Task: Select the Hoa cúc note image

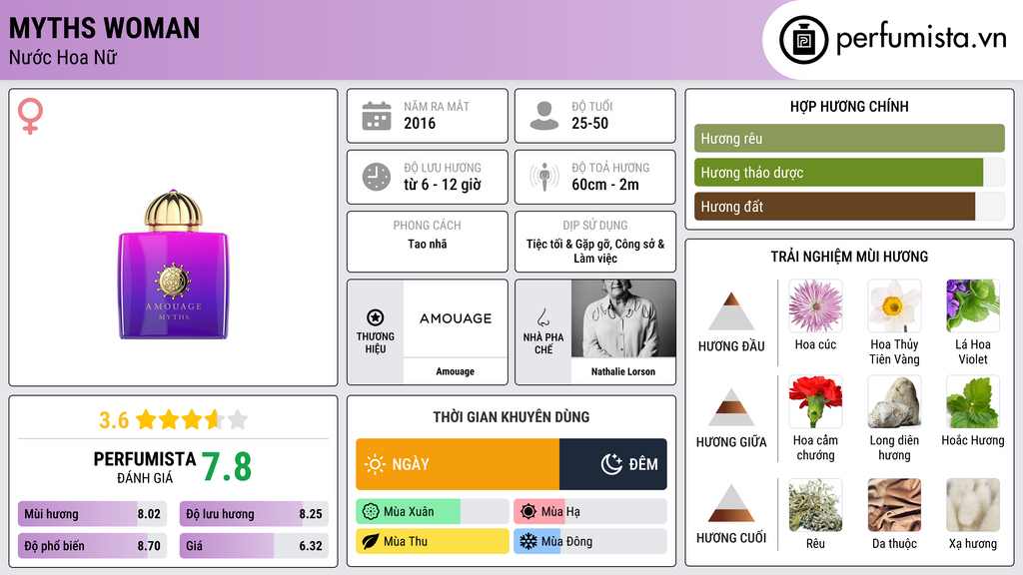Action: [815, 305]
